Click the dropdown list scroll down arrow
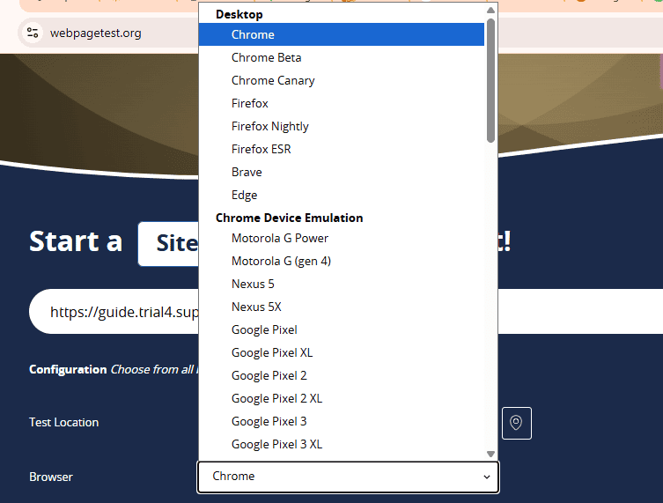663x503 pixels. 490,454
